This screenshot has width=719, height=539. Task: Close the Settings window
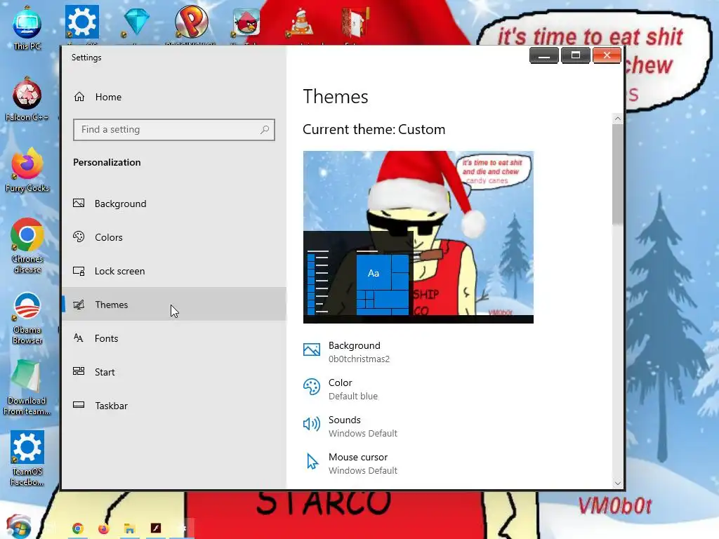(x=607, y=55)
